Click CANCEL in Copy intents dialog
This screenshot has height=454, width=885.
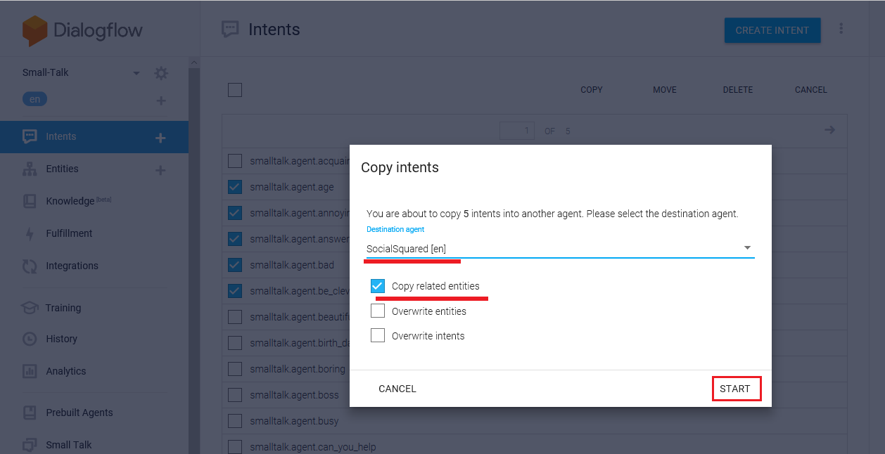coord(397,389)
